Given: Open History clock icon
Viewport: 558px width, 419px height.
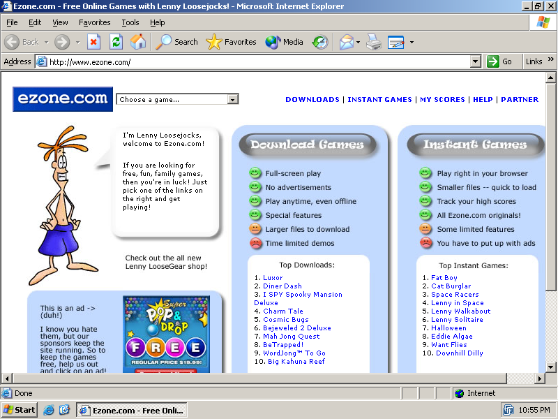Looking at the screenshot, I should [320, 42].
